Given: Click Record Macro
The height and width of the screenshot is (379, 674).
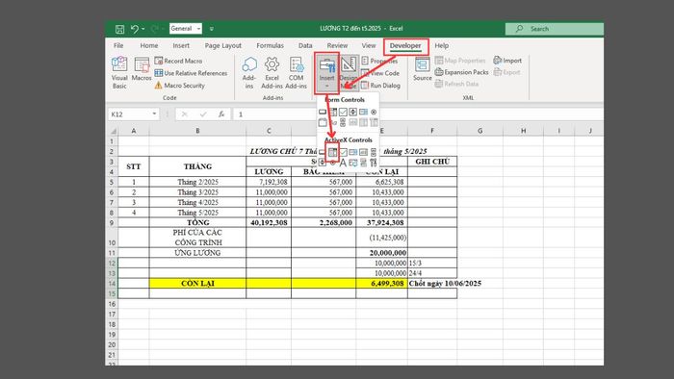Looking at the screenshot, I should coord(178,61).
